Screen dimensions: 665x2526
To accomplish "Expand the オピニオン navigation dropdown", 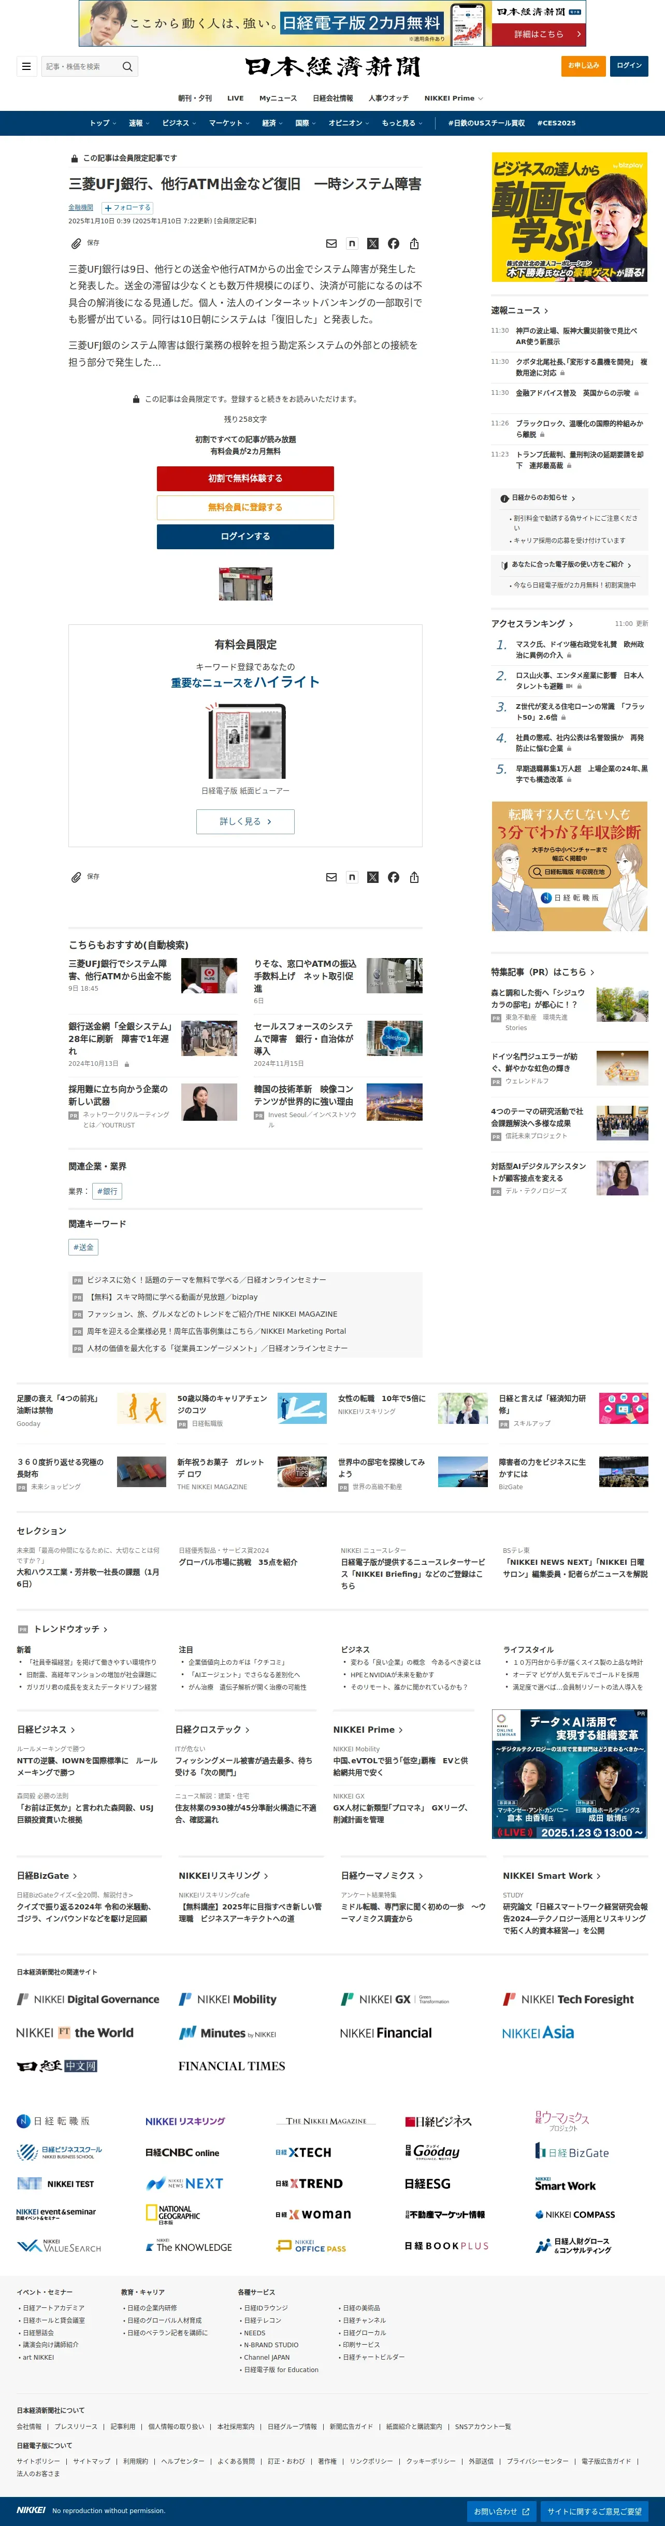I will click(x=348, y=123).
